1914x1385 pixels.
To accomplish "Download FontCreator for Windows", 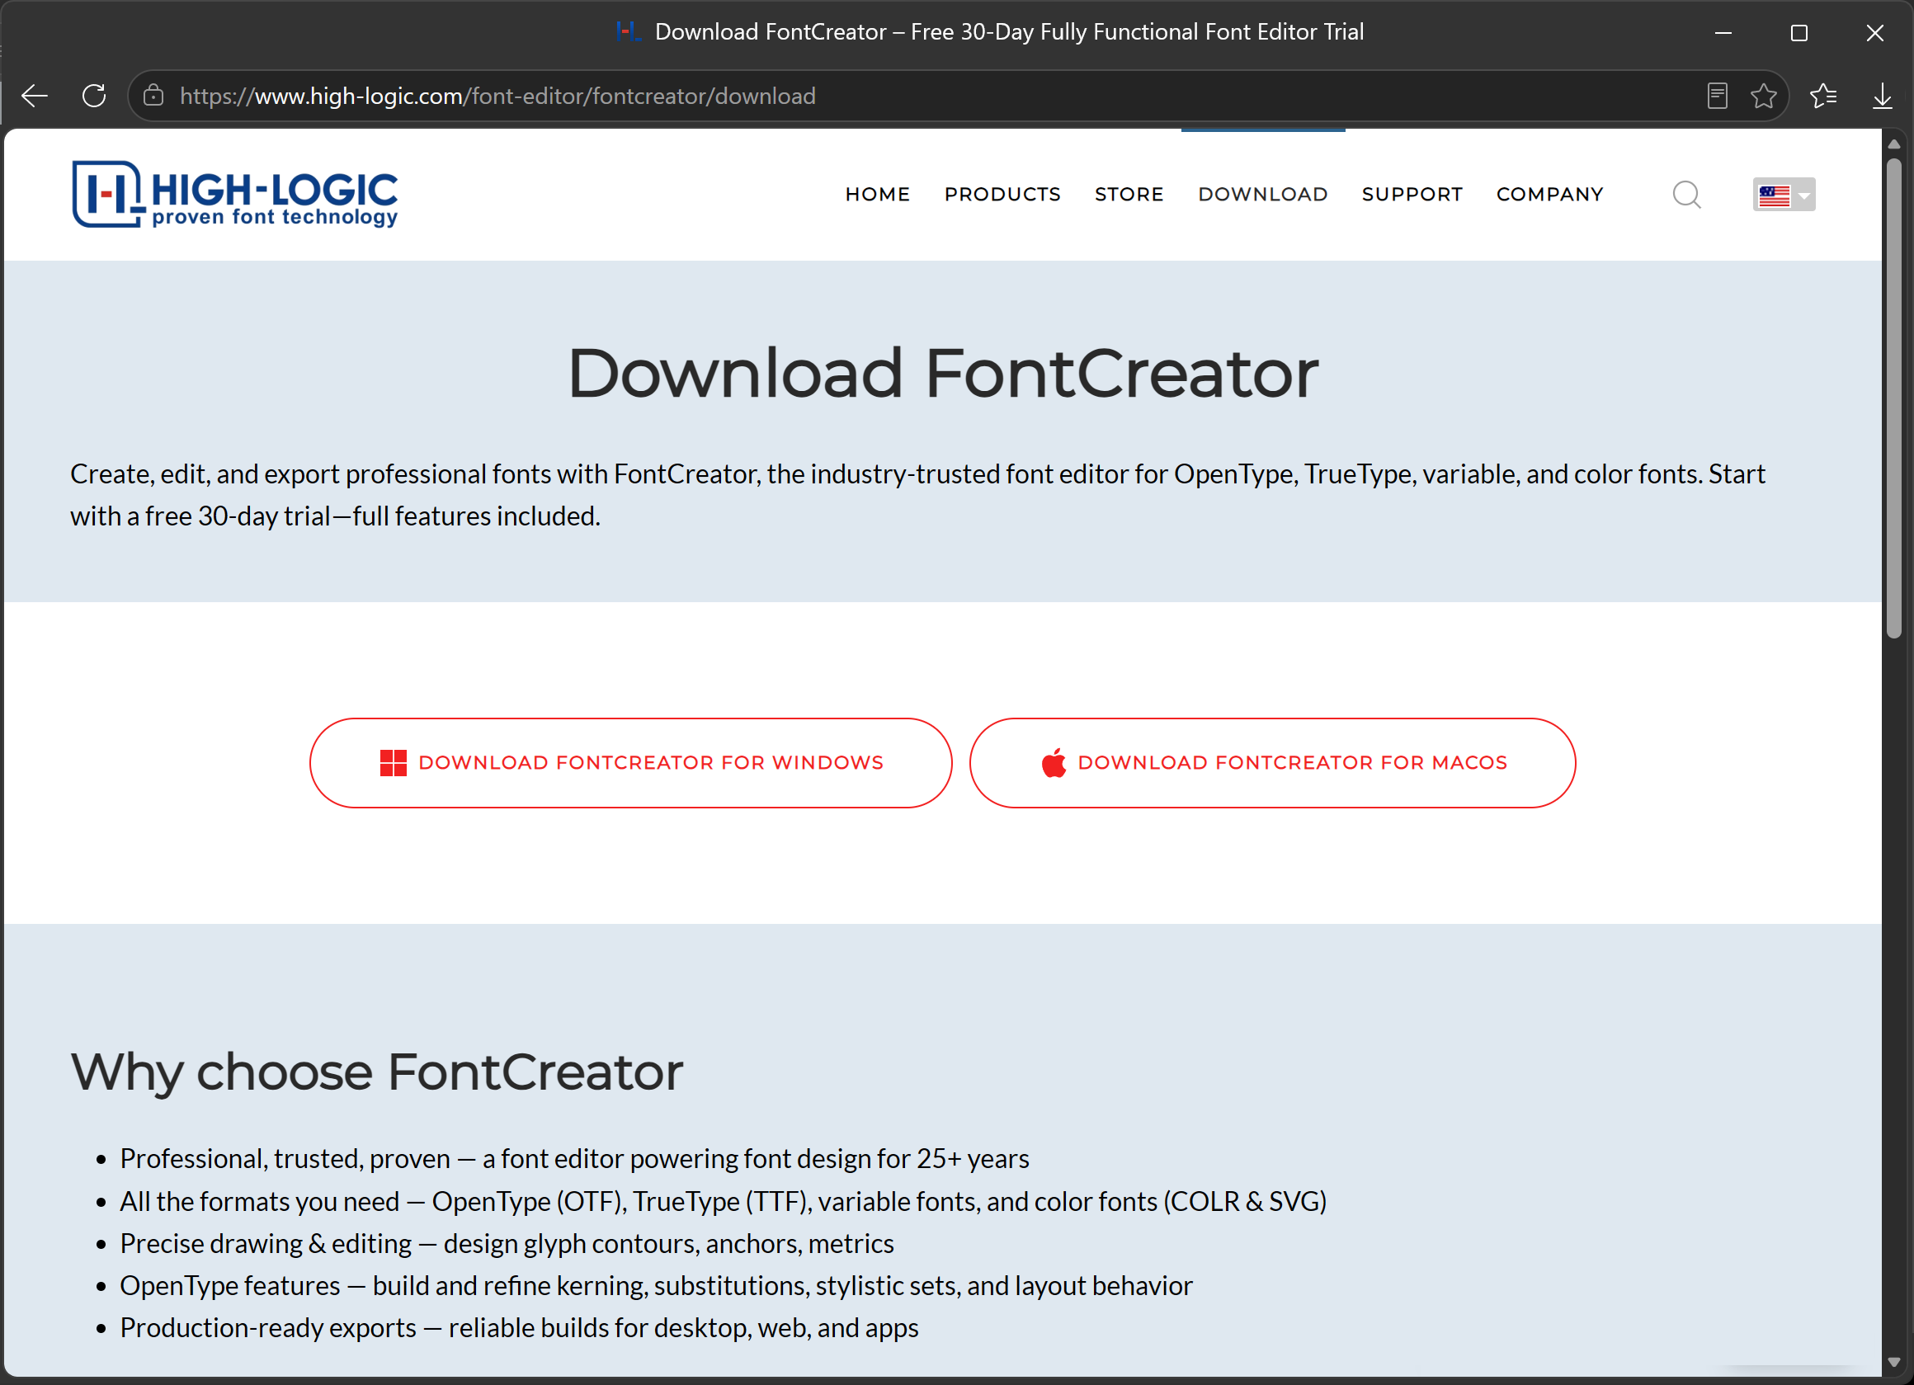I will pos(630,763).
